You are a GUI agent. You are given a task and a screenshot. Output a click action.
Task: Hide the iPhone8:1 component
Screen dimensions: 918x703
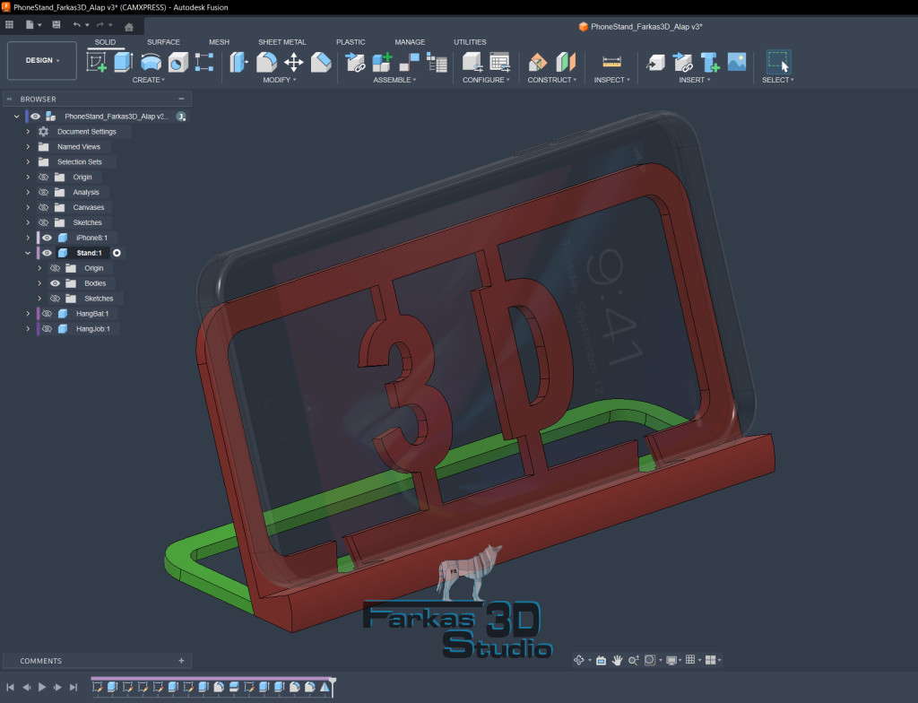coord(48,238)
